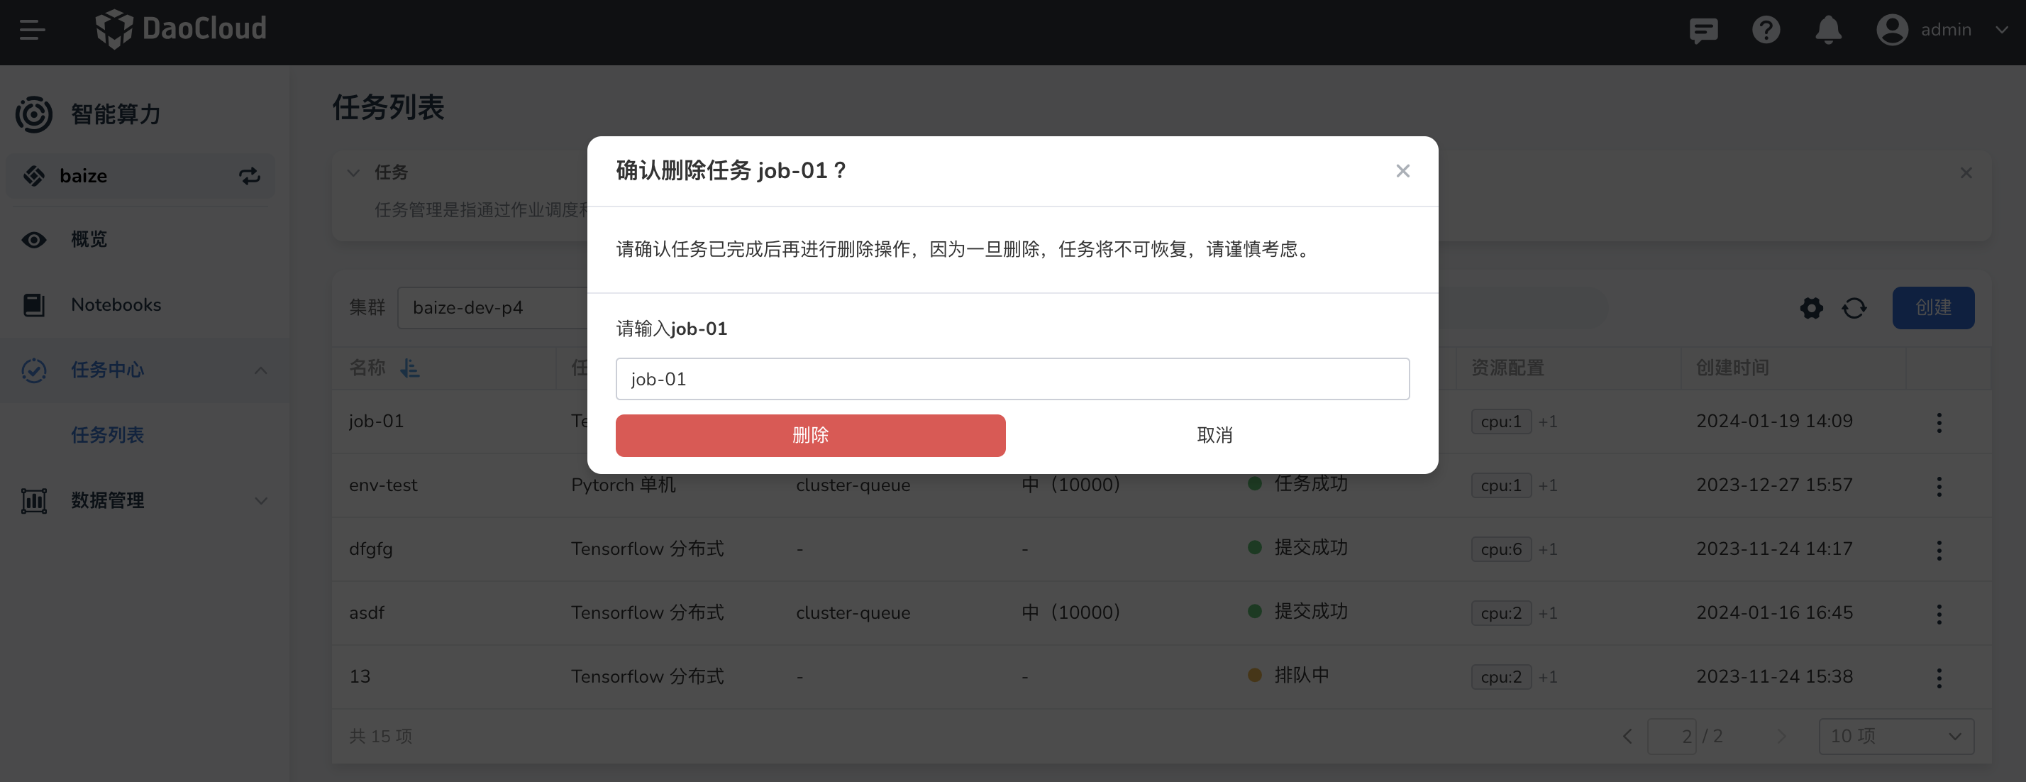2026x782 pixels.
Task: Open the row actions menu for dfgfg
Action: 1940,550
